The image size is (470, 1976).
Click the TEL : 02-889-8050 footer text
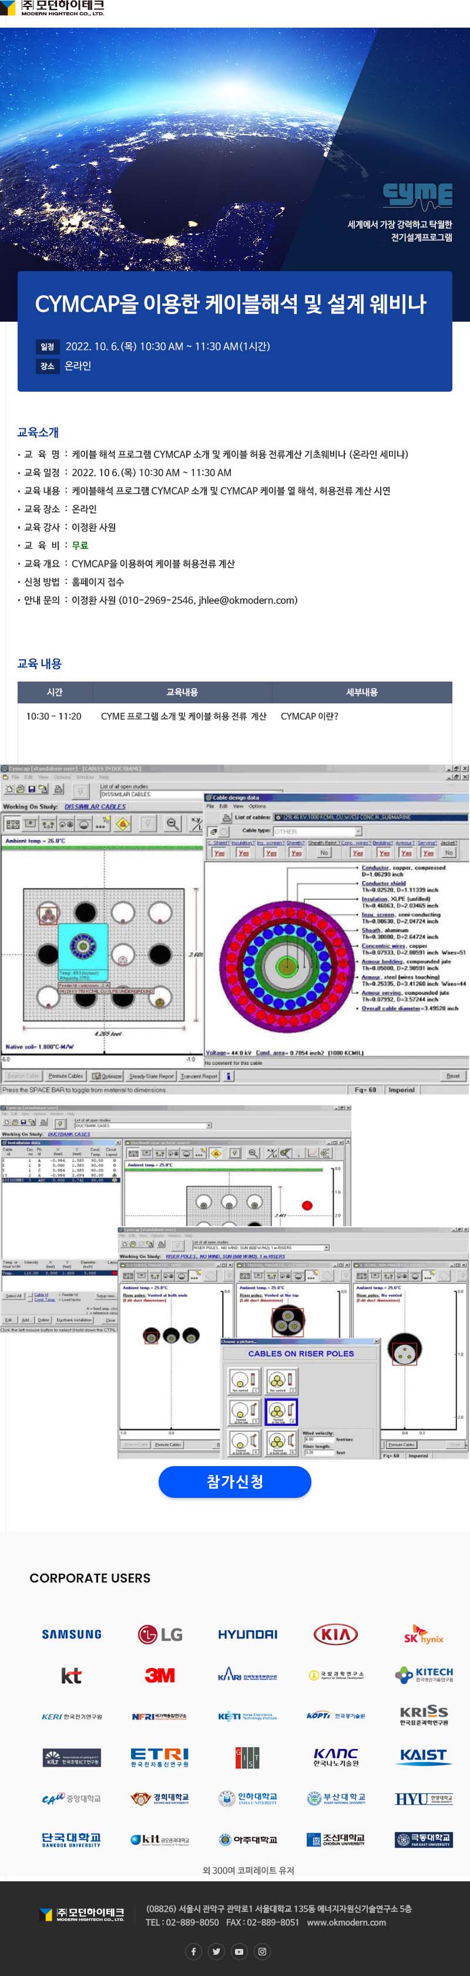(183, 1922)
